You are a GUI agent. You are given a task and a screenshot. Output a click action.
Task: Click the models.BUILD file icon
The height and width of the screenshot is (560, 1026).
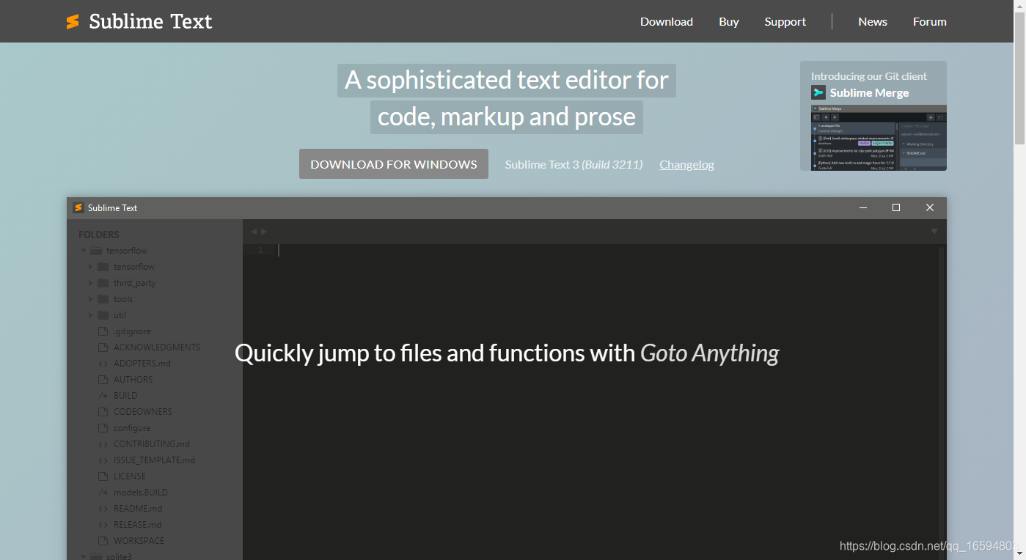103,492
